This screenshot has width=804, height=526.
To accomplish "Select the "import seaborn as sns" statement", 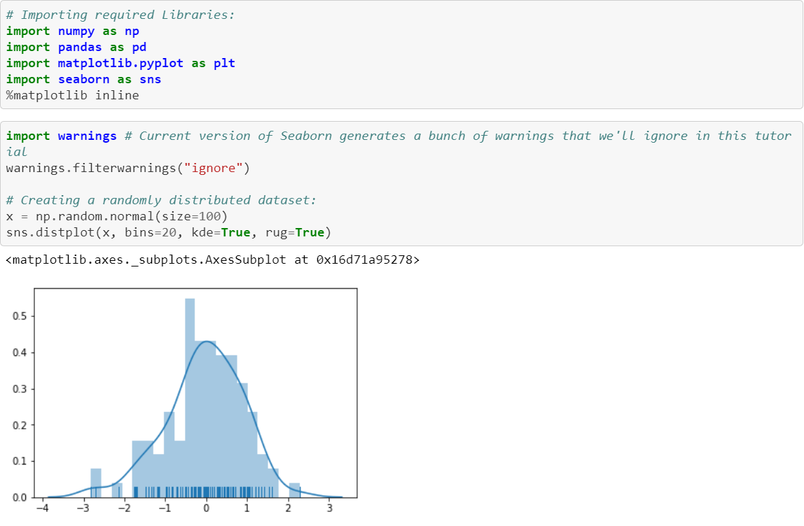I will (x=84, y=79).
